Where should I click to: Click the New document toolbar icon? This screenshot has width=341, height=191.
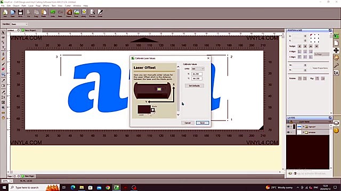5,13
